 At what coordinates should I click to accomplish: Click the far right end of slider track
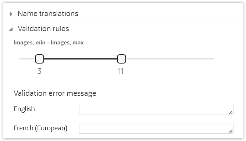[x=213, y=59]
